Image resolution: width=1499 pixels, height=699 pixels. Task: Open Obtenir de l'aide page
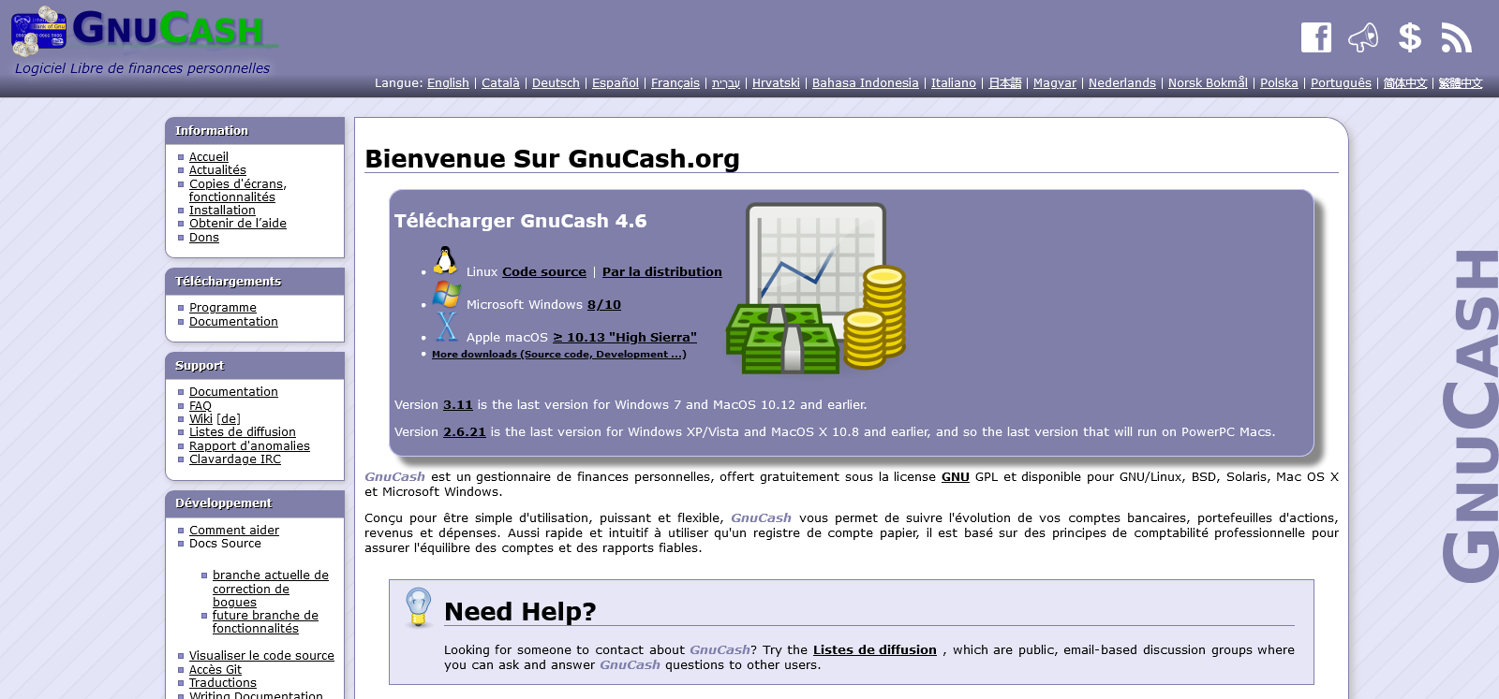[238, 224]
